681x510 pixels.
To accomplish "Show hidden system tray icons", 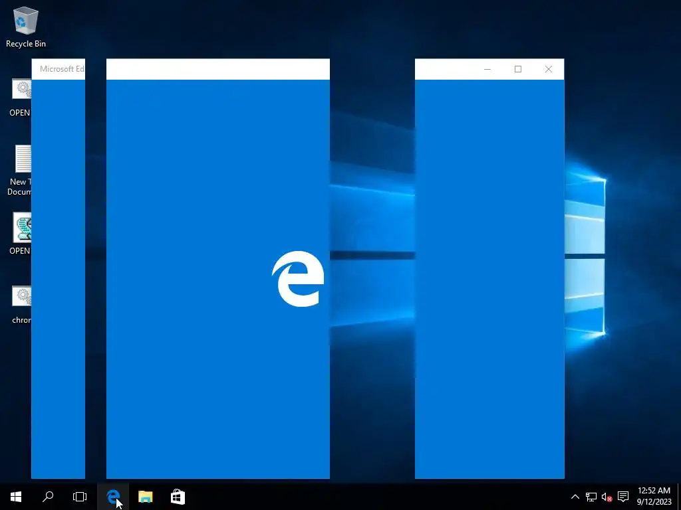I will (x=575, y=497).
